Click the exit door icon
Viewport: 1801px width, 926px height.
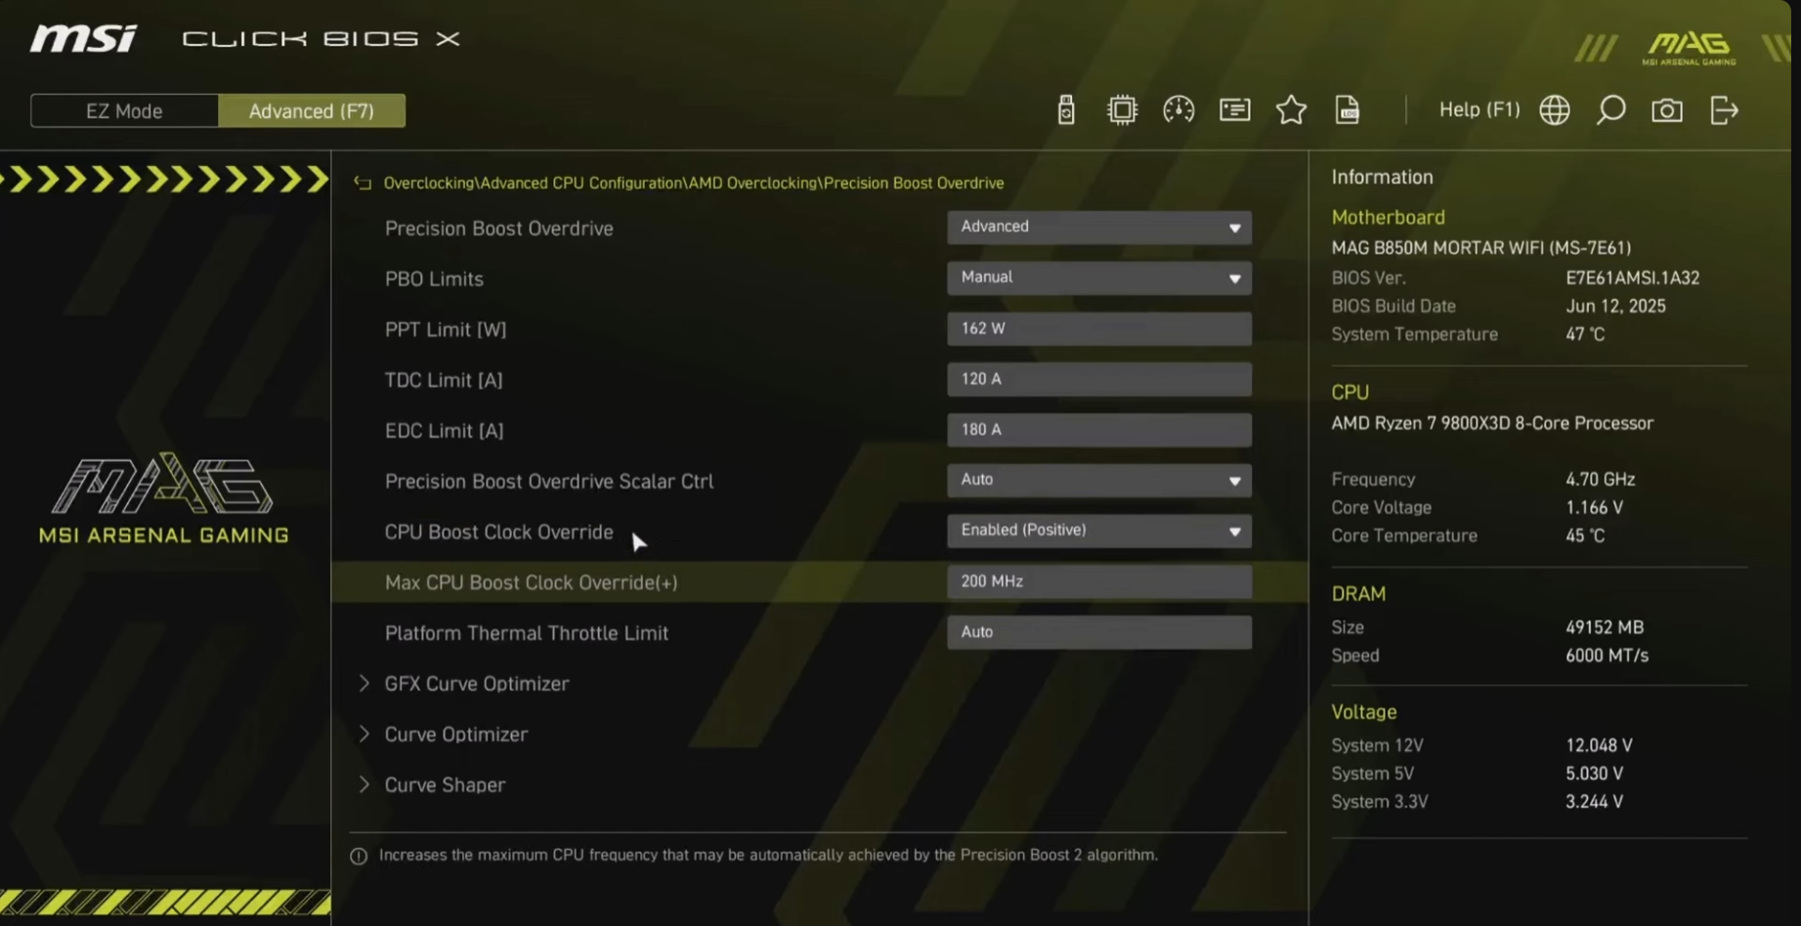pyautogui.click(x=1724, y=110)
